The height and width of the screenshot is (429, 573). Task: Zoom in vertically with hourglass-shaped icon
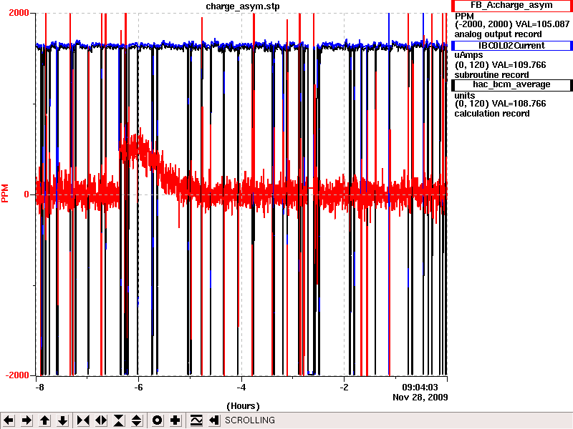119,420
